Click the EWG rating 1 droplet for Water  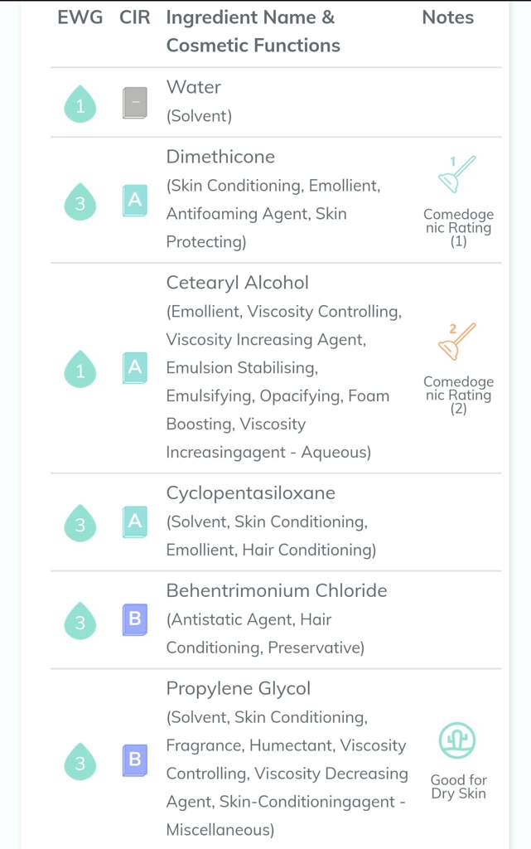(80, 104)
